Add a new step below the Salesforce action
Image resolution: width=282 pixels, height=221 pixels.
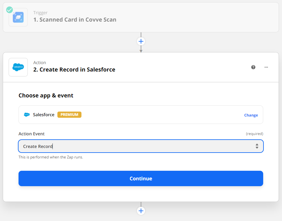pyautogui.click(x=141, y=211)
